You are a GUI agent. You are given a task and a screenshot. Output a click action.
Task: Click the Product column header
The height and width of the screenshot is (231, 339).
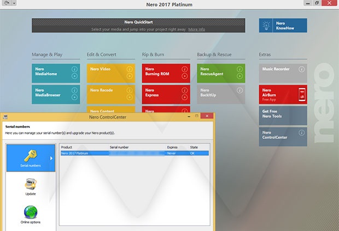point(66,147)
